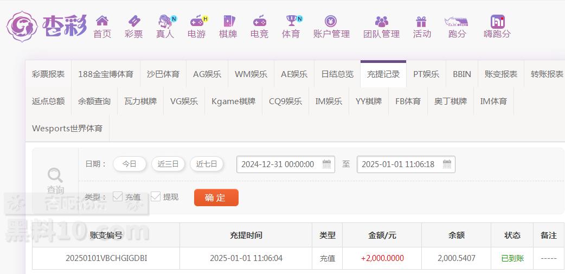Switch to the 彩票报表 tab
This screenshot has height=274, width=565.
[x=48, y=74]
